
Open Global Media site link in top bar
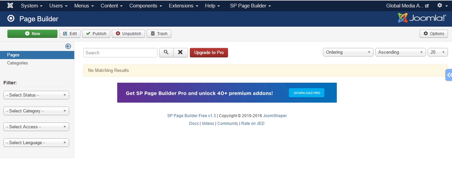pyautogui.click(x=407, y=6)
